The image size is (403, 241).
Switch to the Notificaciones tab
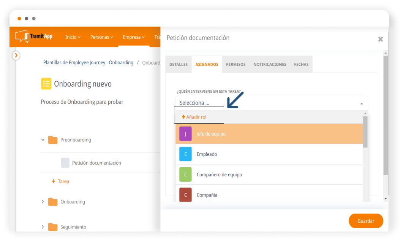click(x=270, y=65)
